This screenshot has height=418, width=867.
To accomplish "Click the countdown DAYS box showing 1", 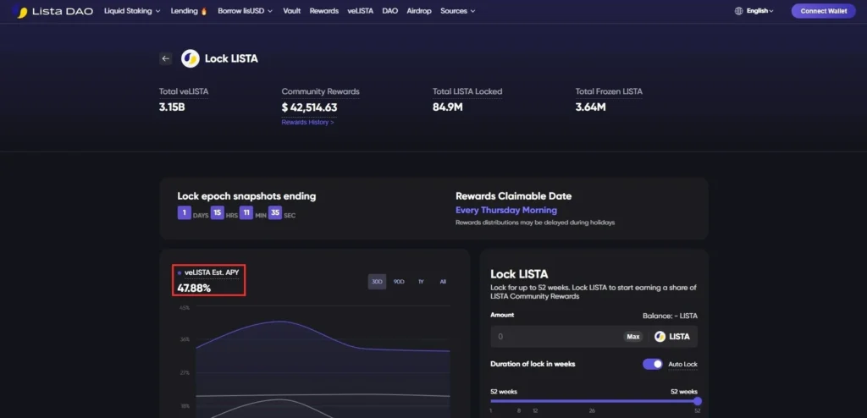I will (x=184, y=213).
